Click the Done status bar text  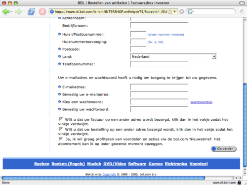(x=6, y=183)
